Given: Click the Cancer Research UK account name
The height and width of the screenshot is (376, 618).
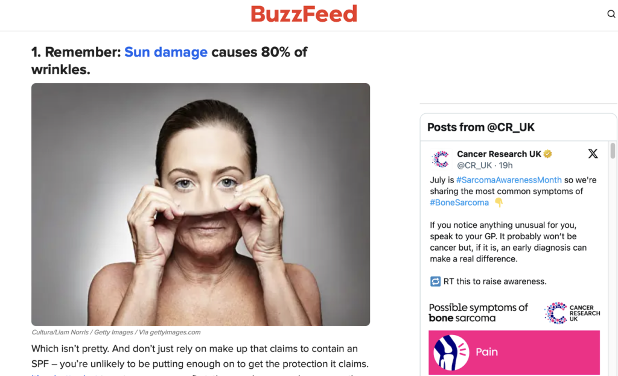Looking at the screenshot, I should pyautogui.click(x=499, y=154).
